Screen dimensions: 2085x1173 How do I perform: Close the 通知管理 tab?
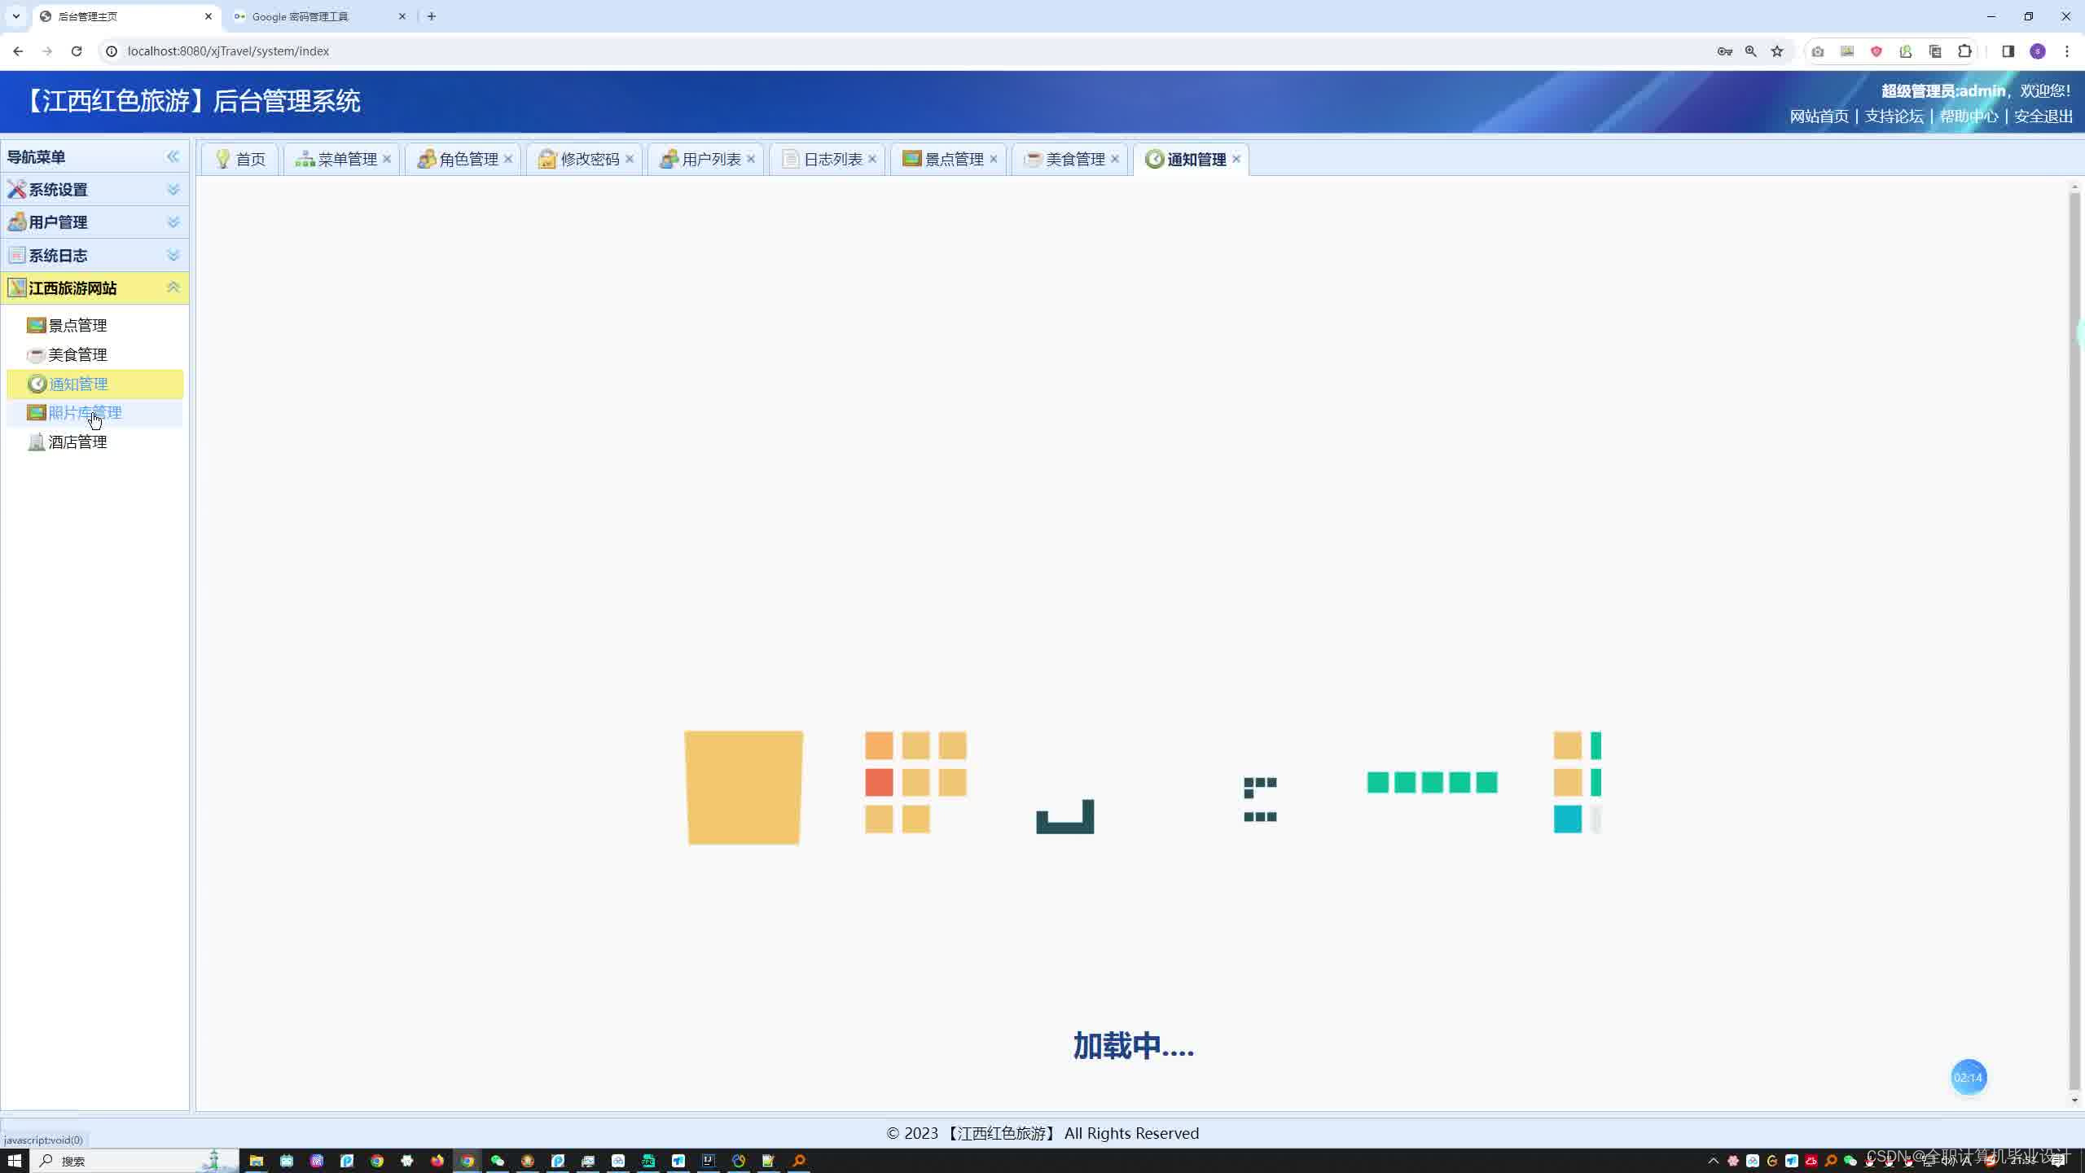click(1236, 159)
